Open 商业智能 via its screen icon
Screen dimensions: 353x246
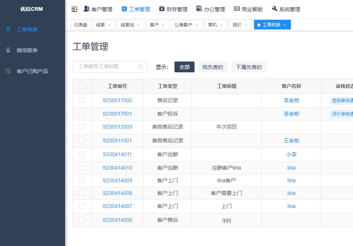pyautogui.click(x=237, y=9)
